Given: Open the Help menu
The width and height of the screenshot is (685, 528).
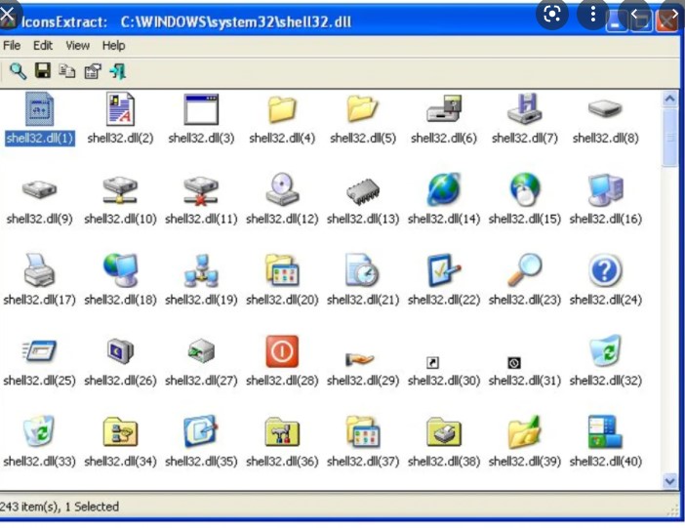Looking at the screenshot, I should tap(113, 46).
